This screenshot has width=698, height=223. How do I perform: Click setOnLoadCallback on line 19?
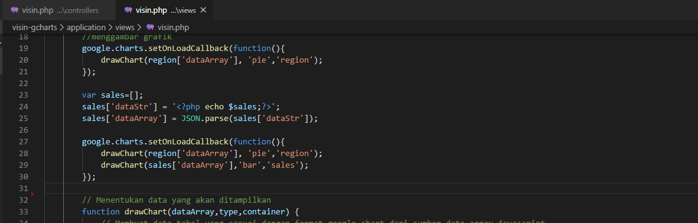click(188, 48)
